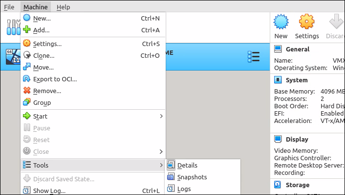Open Settings via orange gear toolbar icon
Viewport: 345px width, 195px height.
click(307, 22)
